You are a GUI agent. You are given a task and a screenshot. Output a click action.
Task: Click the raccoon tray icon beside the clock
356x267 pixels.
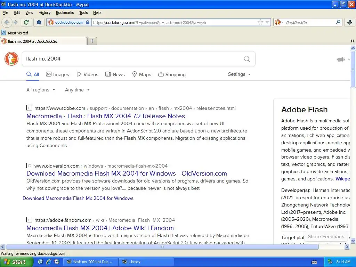pos(330,261)
